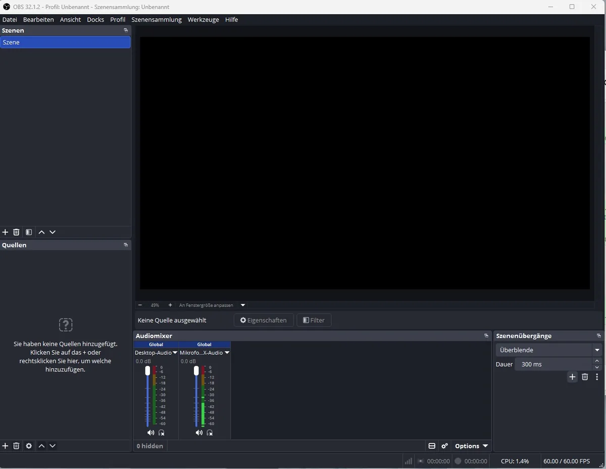The width and height of the screenshot is (606, 469).
Task: Open the Profil menu
Action: [x=118, y=20]
